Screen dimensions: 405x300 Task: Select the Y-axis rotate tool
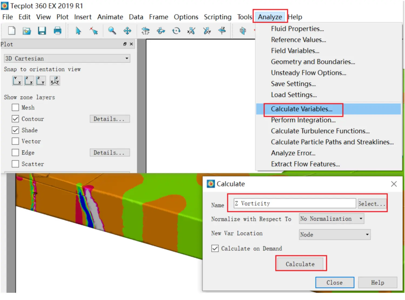pos(207,31)
